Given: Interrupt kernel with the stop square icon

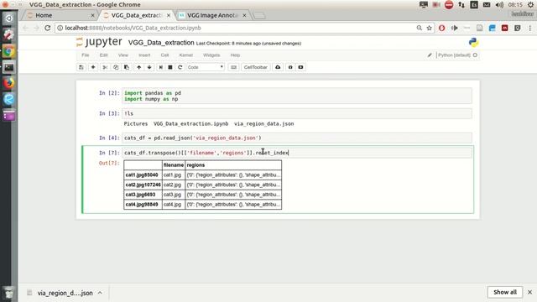Looking at the screenshot, I should 170,67.
